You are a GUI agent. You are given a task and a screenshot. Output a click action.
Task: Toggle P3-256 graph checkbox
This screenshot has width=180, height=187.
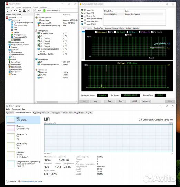tap(126, 35)
